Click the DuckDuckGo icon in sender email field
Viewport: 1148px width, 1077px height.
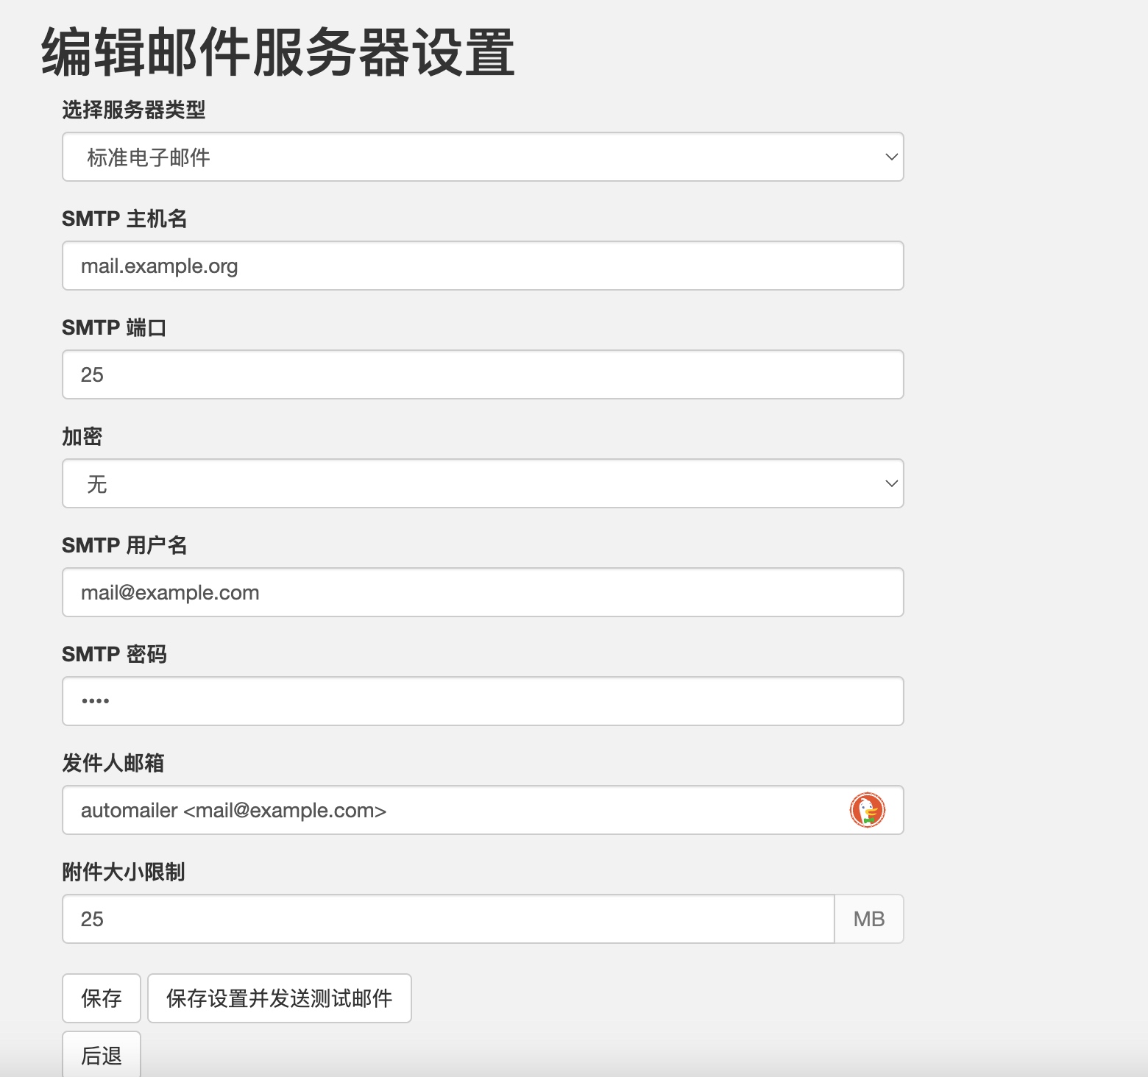(868, 810)
